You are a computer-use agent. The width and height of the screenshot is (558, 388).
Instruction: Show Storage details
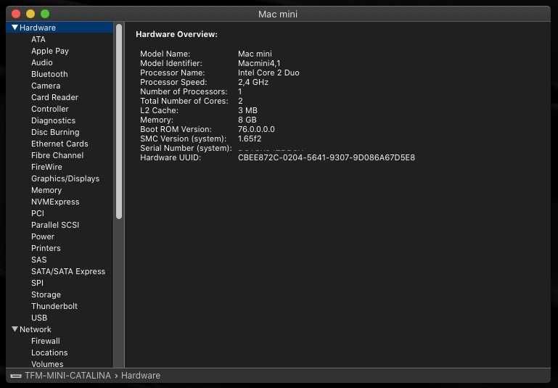tap(46, 294)
